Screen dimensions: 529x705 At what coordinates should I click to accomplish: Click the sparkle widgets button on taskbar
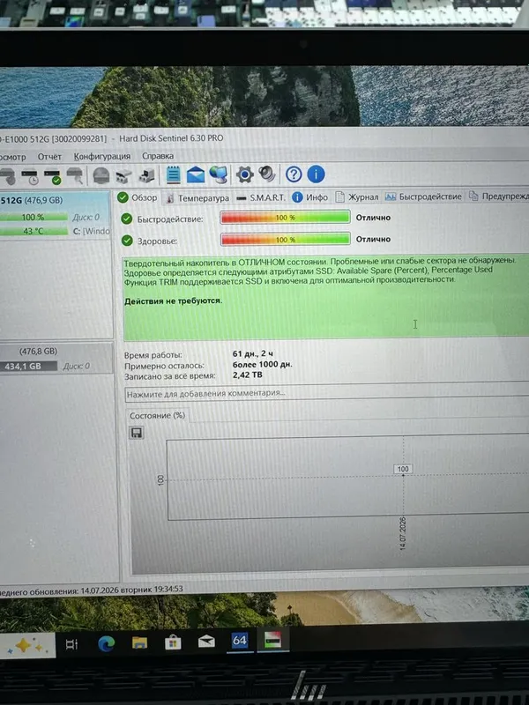pos(26,646)
